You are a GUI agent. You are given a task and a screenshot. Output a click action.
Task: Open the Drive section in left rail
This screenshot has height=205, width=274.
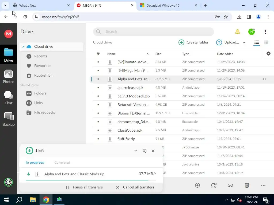9,55
